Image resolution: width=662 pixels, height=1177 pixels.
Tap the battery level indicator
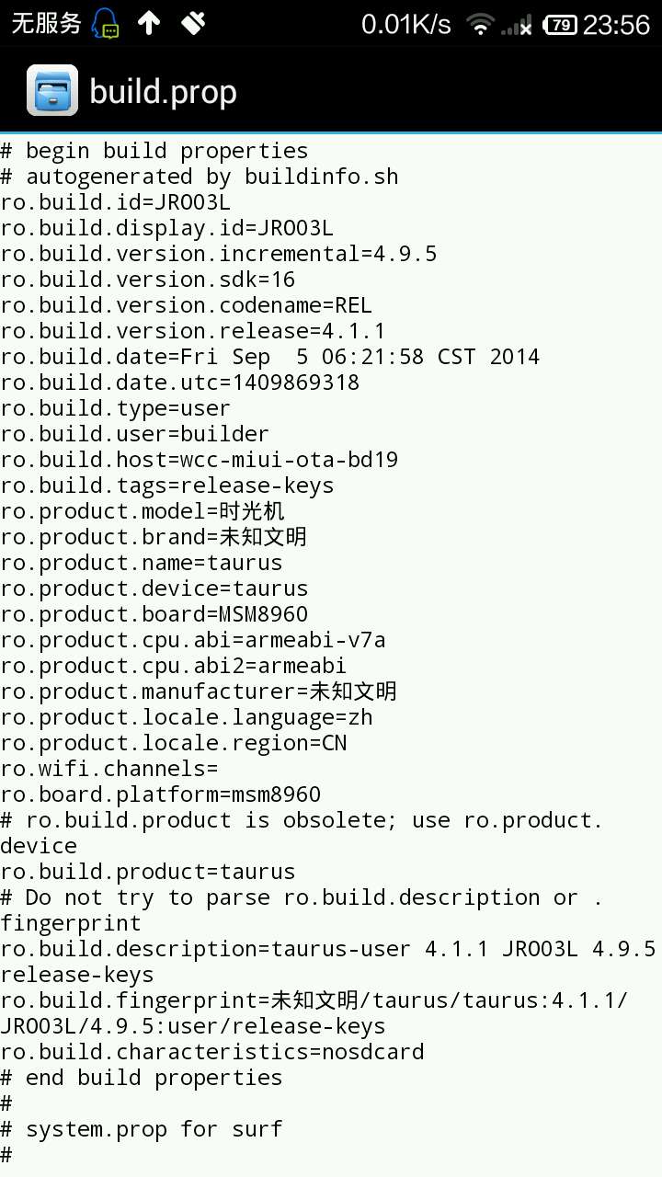click(x=559, y=25)
